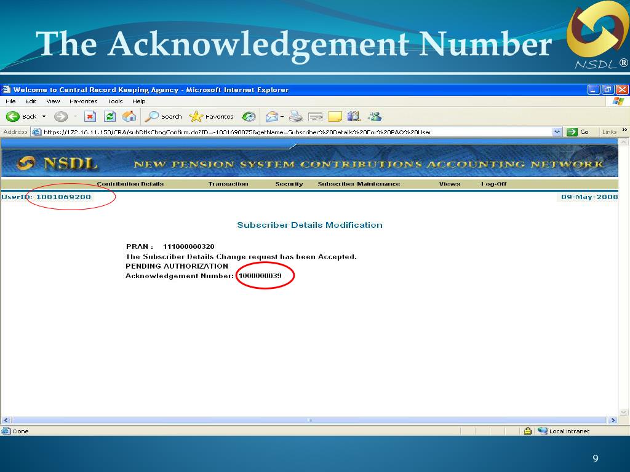Open the View menu
The image size is (630, 472).
click(x=53, y=101)
